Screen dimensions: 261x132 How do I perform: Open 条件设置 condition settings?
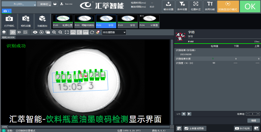(x=182, y=6)
